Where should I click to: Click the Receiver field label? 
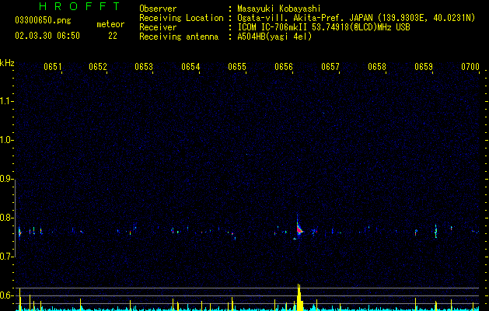pyautogui.click(x=158, y=27)
